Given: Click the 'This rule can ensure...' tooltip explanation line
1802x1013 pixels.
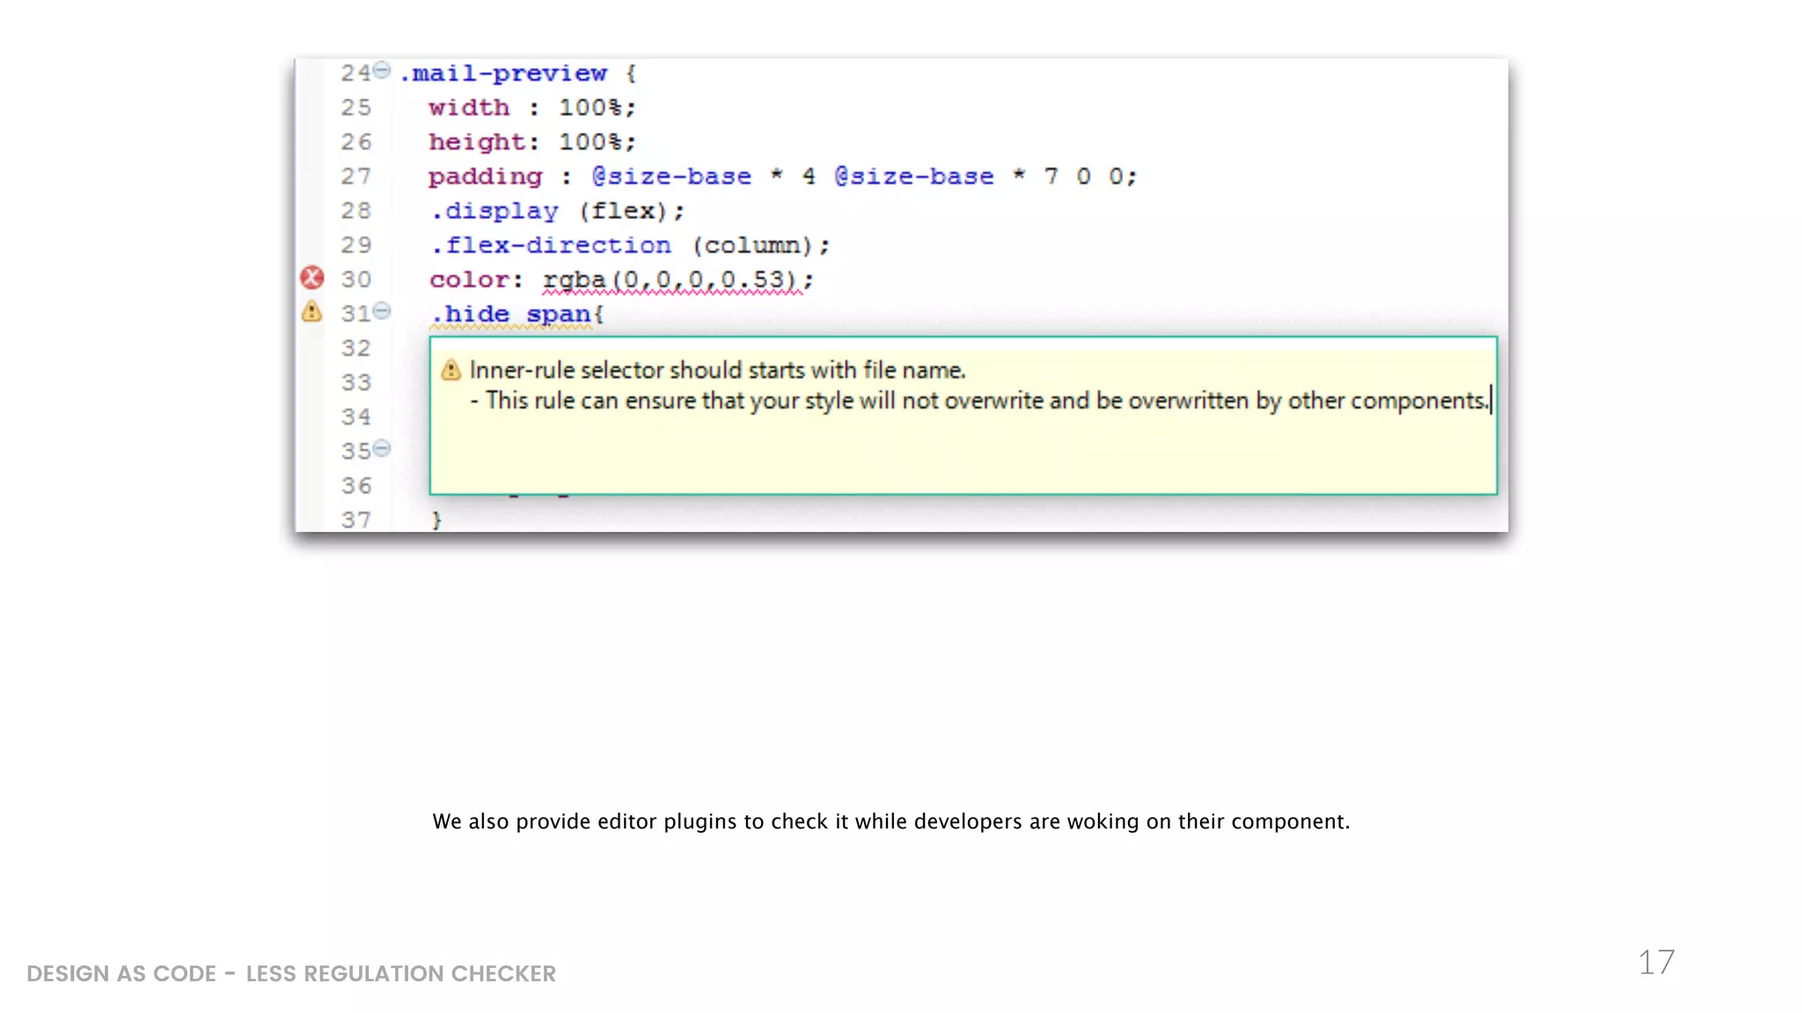Looking at the screenshot, I should [x=979, y=401].
